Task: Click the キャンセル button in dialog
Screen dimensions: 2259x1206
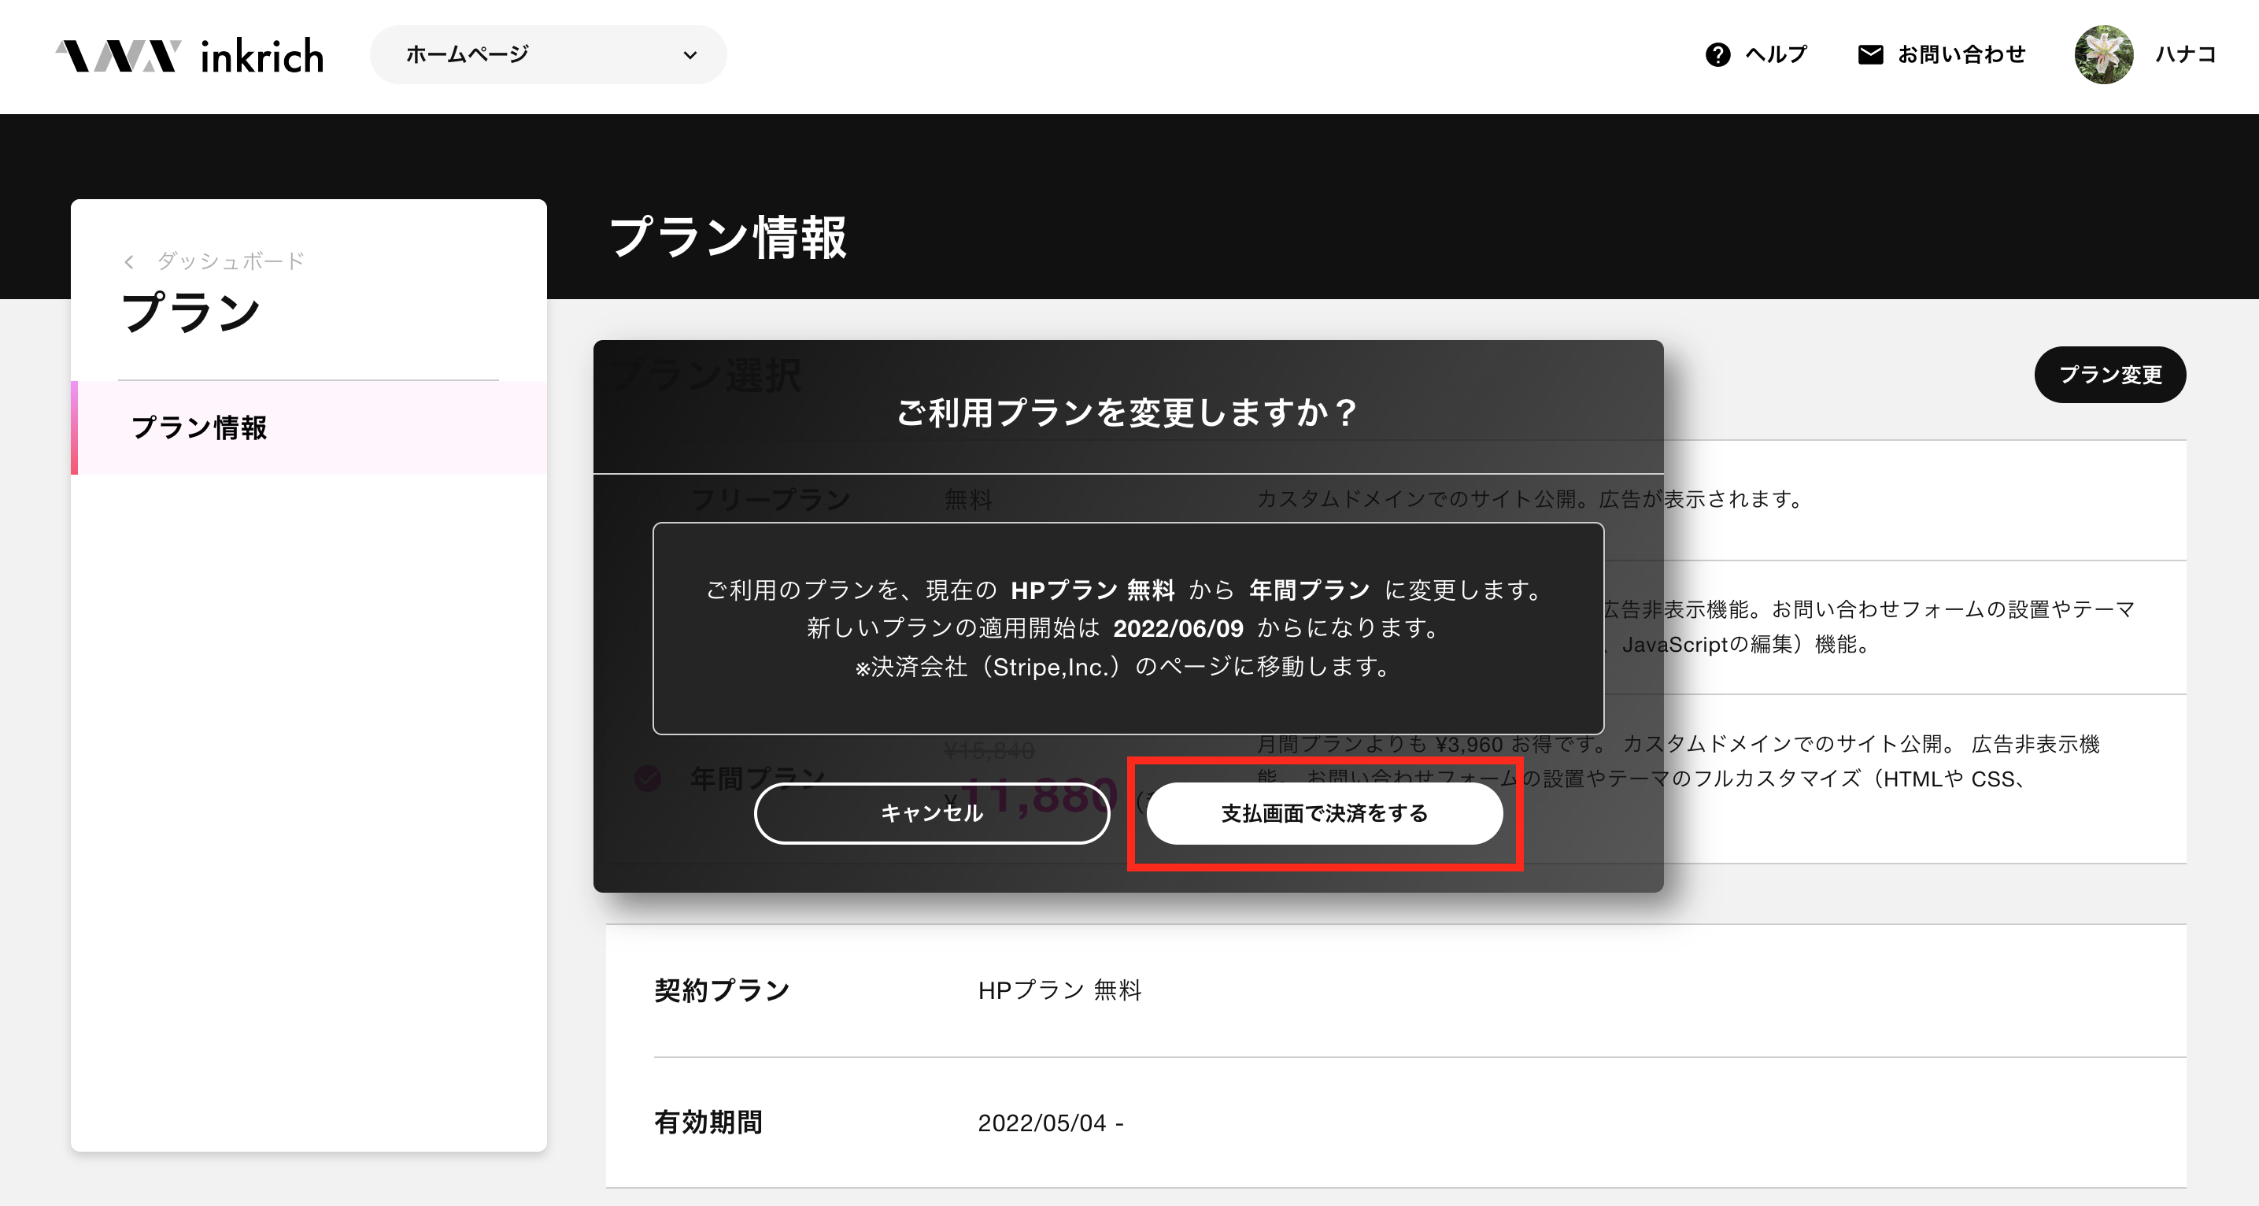Action: click(931, 813)
